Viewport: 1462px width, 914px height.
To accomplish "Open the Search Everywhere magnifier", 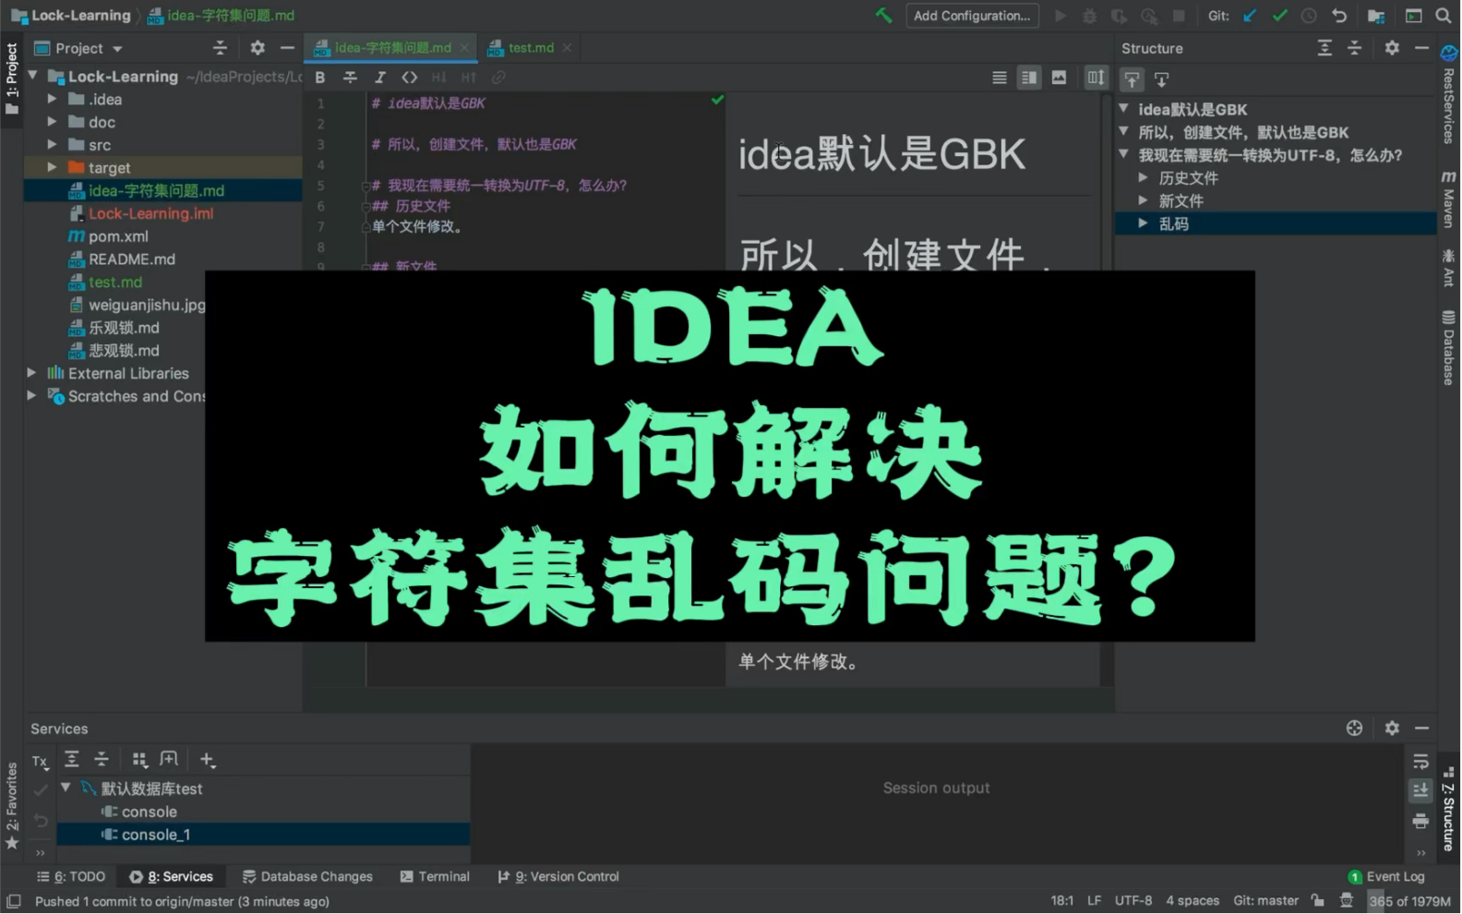I will 1444,16.
